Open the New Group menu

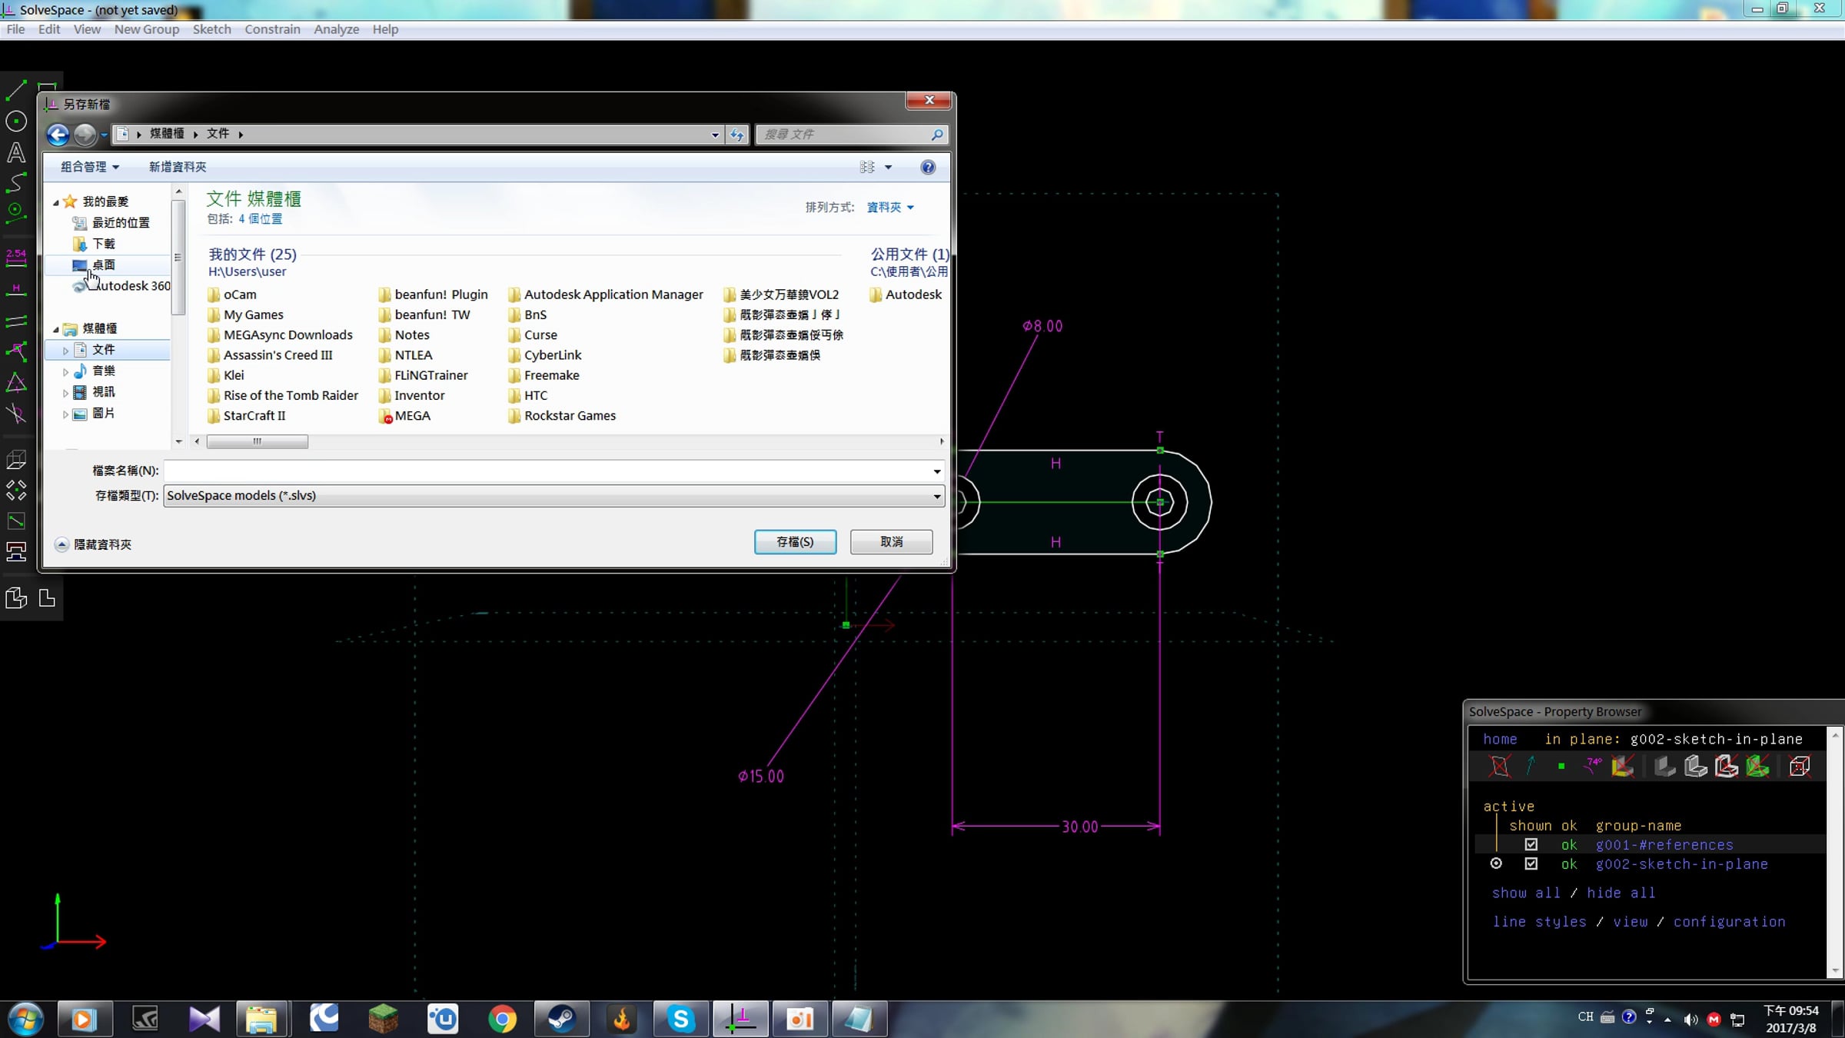(146, 29)
